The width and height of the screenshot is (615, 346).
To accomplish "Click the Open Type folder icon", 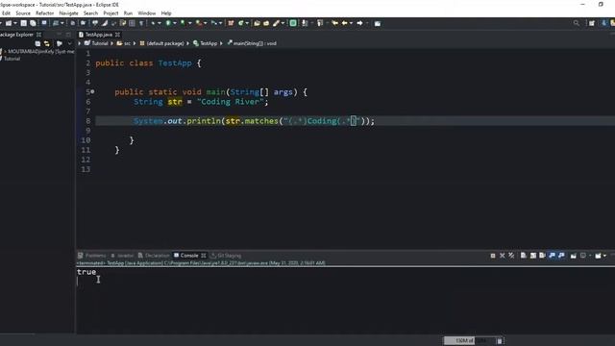I will pyautogui.click(x=257, y=23).
